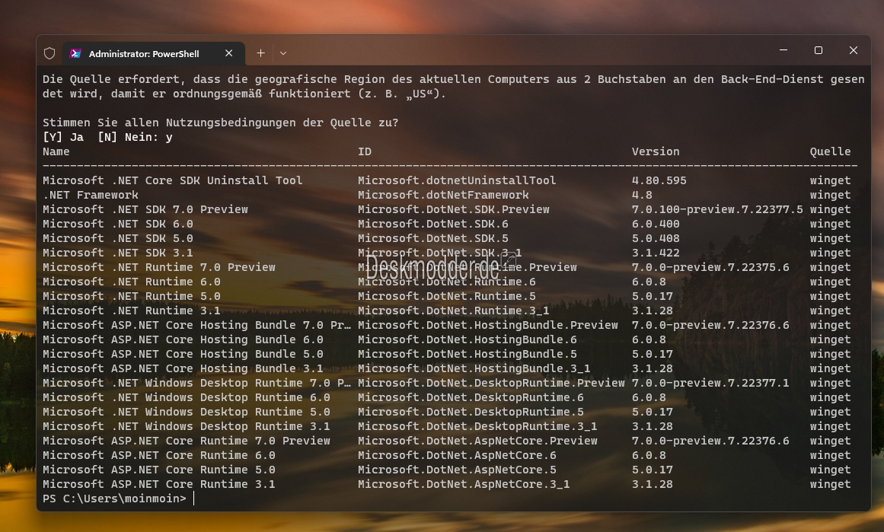The height and width of the screenshot is (532, 884).
Task: Click "Stimmen Sie allen Nutzungsbedingungen der Quelle zu?" line
Action: 221,123
